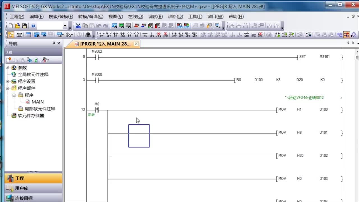Image resolution: width=359 pixels, height=202 pixels.
Task: Pin the navigation panel with the pushpin
Action: click(54, 43)
